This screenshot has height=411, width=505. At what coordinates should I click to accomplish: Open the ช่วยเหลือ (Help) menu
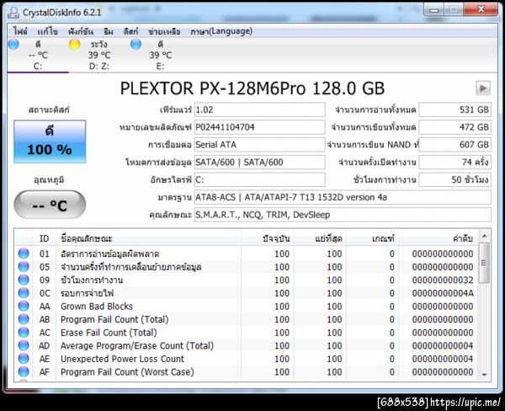164,31
